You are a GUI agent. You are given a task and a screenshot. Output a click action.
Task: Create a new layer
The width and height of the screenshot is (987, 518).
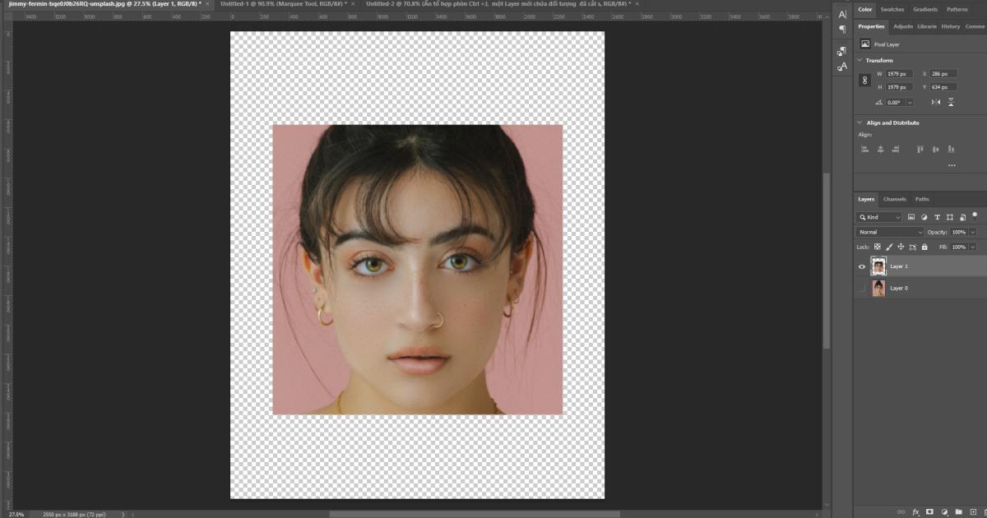coord(971,511)
